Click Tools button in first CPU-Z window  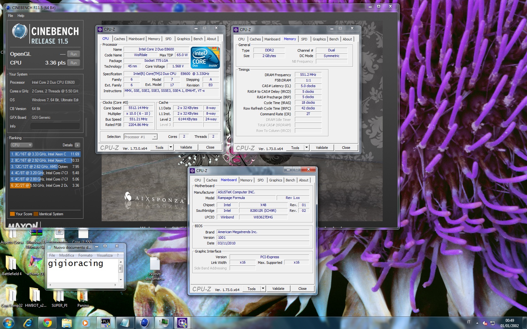point(159,147)
